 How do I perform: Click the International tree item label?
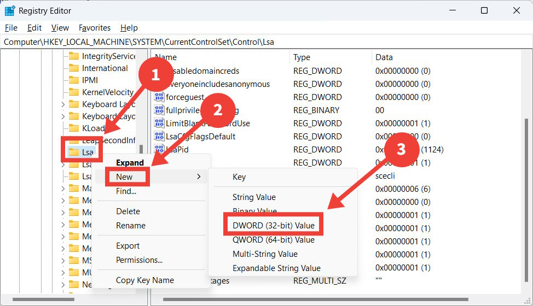coord(105,68)
